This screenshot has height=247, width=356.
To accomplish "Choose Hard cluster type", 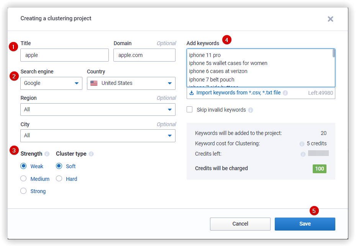I will [x=59, y=179].
